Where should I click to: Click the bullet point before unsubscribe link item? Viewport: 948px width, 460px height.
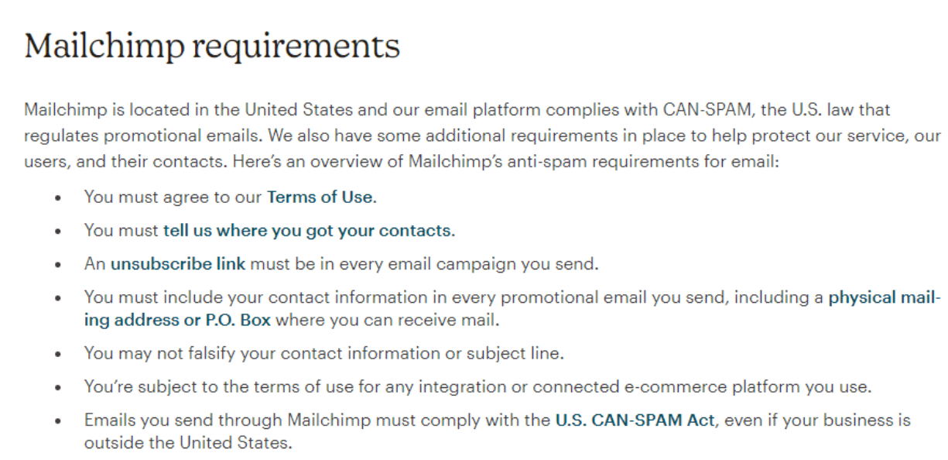pos(60,265)
